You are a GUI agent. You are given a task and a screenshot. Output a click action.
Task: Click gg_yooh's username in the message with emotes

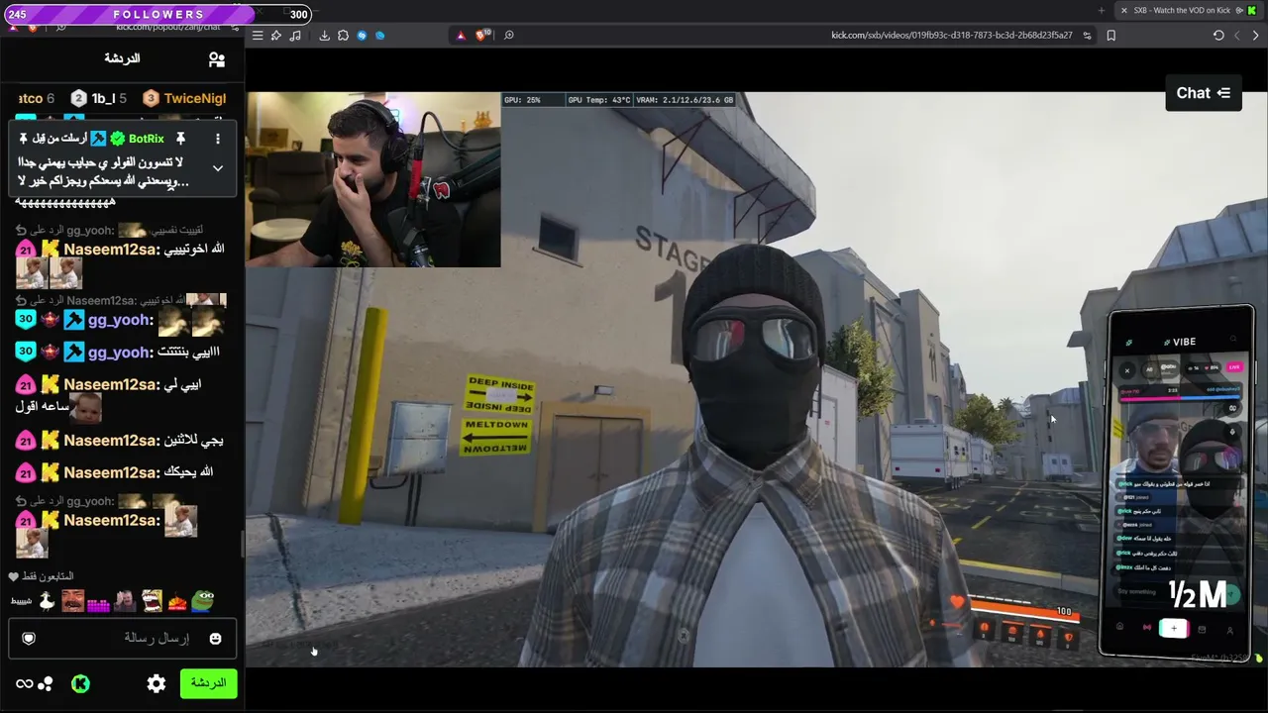(x=120, y=320)
